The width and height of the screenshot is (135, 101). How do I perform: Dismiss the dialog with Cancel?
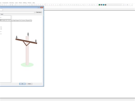29,84
